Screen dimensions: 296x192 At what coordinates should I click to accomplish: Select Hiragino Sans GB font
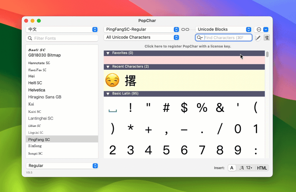click(45, 97)
